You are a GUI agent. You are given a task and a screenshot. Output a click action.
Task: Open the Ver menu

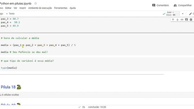15,8
